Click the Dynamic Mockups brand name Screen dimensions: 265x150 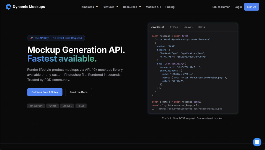(29, 7)
